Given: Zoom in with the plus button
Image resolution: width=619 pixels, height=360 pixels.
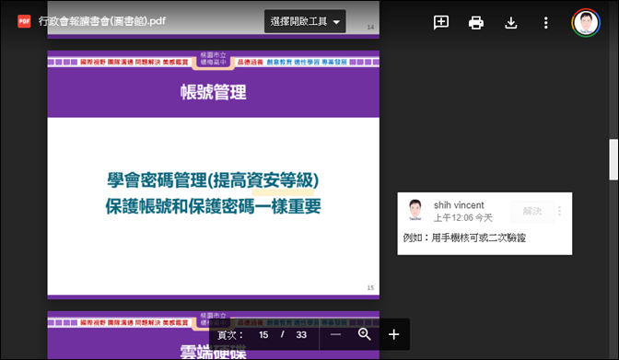Looking at the screenshot, I should click(393, 334).
